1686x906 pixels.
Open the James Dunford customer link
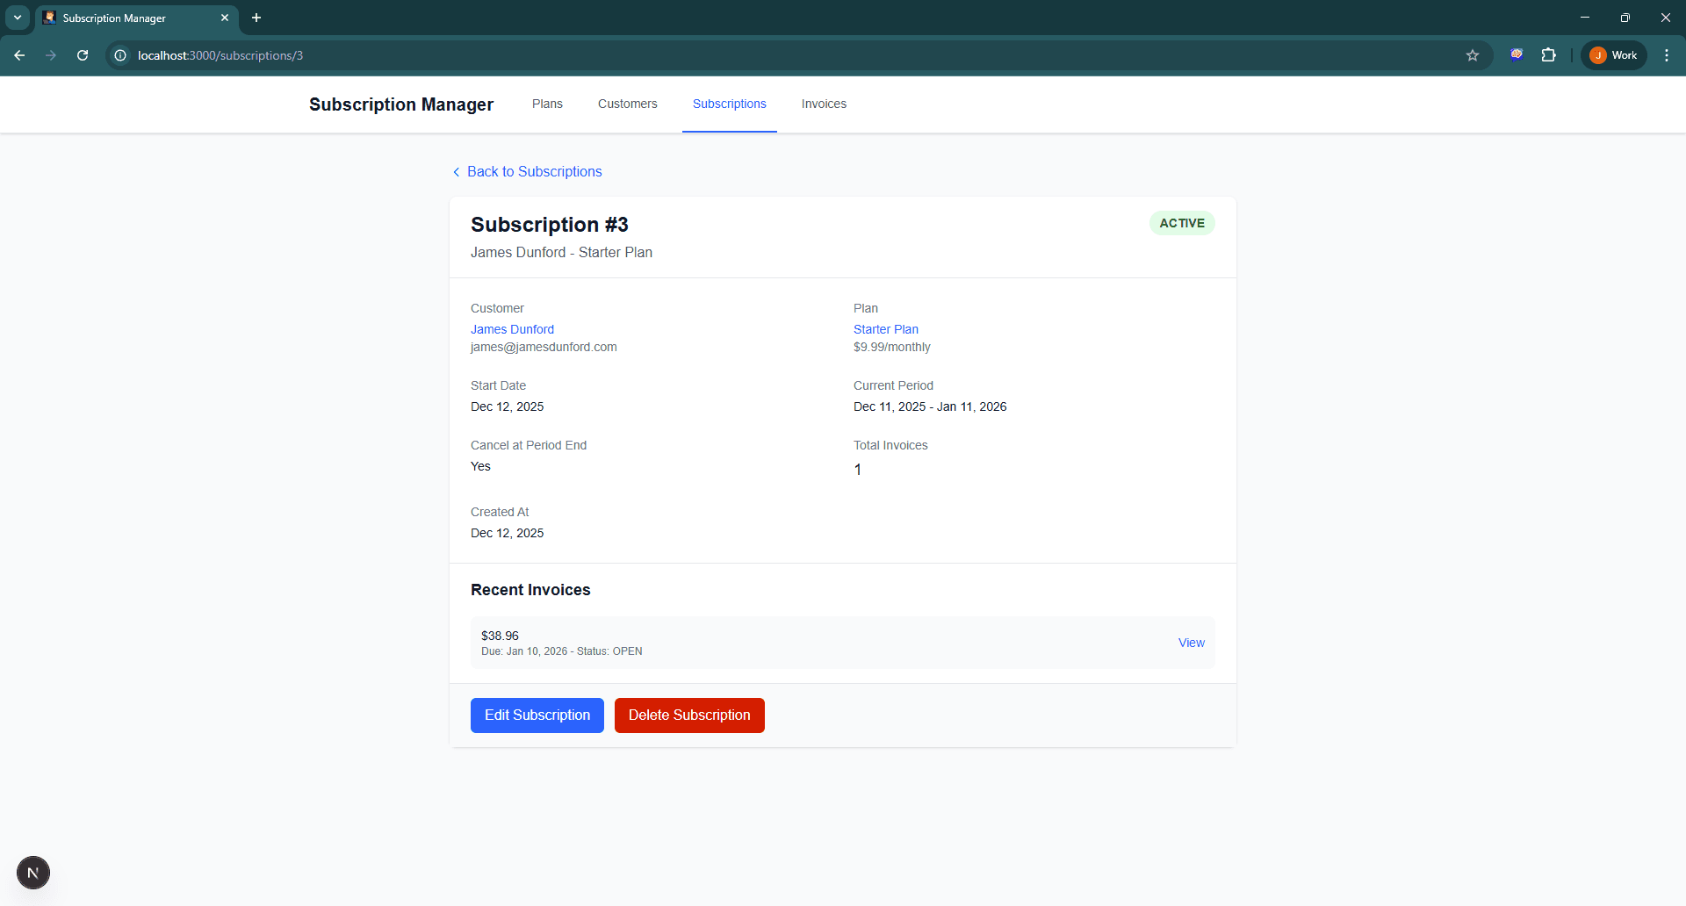pyautogui.click(x=512, y=329)
